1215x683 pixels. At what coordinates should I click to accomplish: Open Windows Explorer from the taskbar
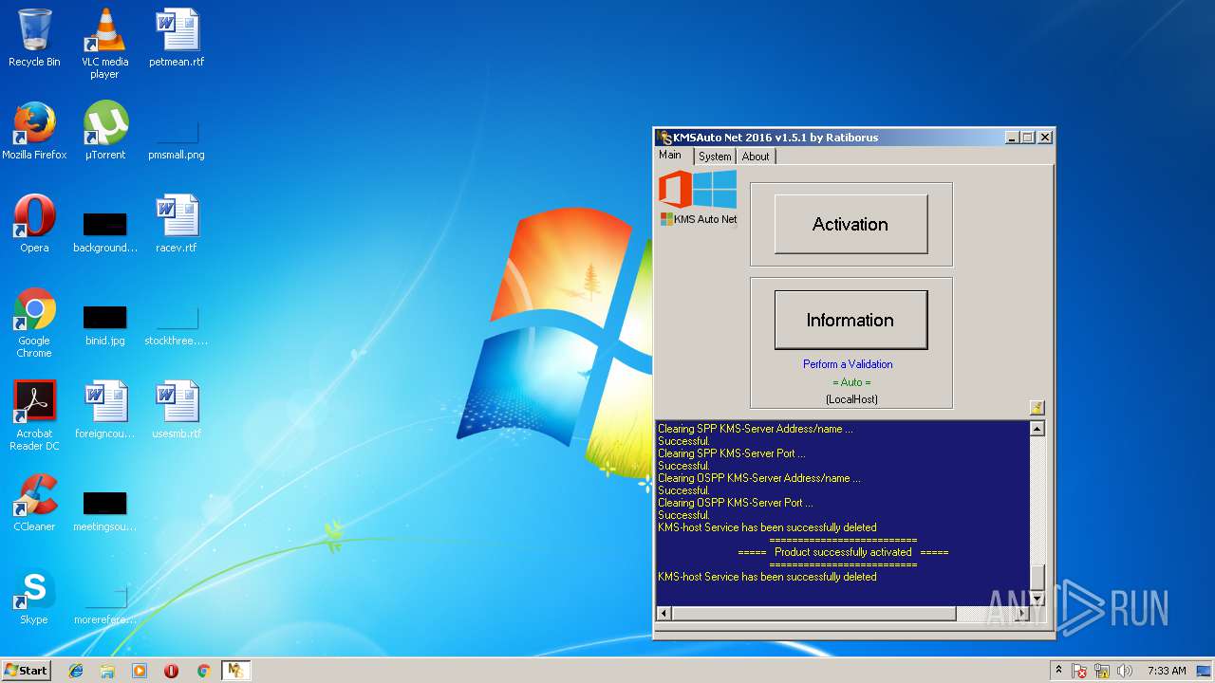107,671
